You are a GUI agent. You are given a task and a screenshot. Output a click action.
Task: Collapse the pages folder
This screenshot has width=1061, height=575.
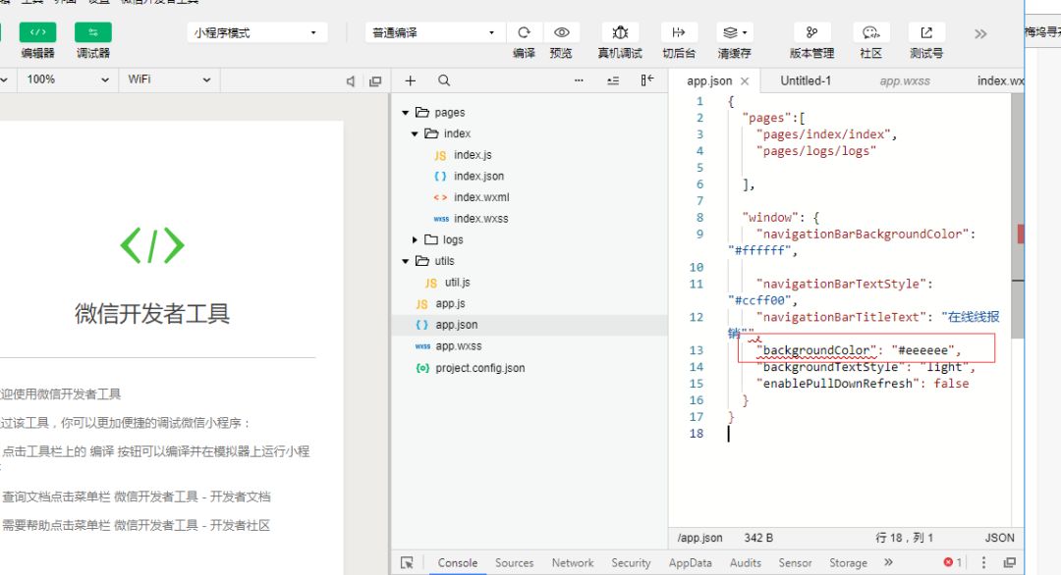[406, 113]
